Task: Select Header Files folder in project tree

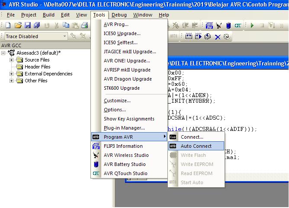Action: tap(37, 67)
